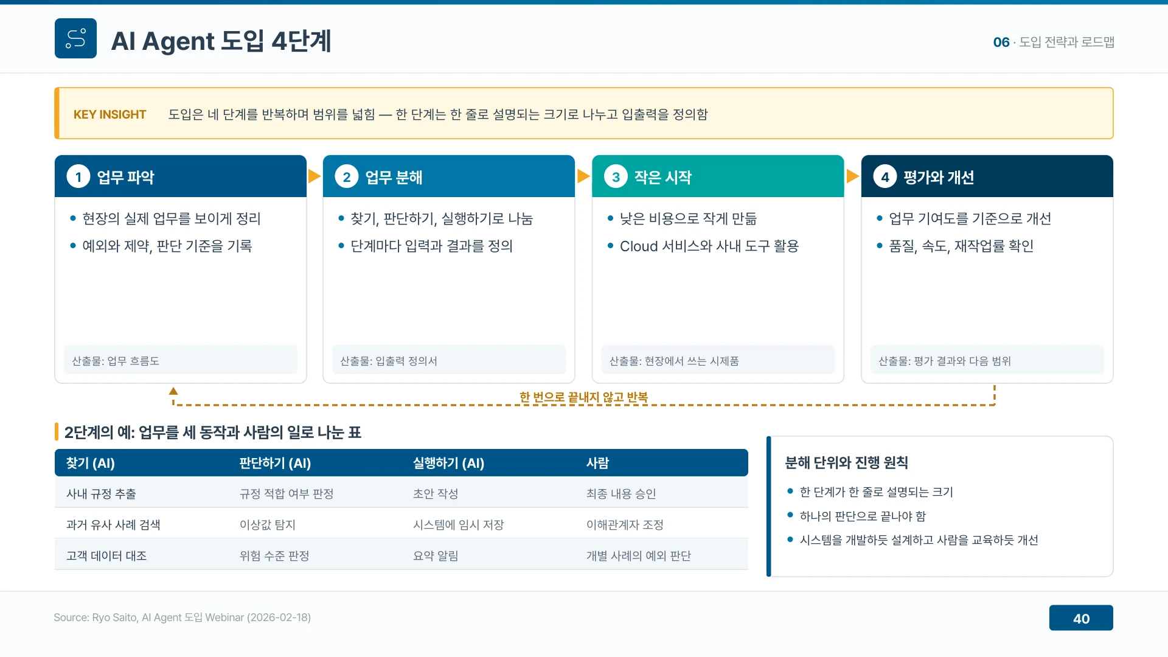This screenshot has width=1168, height=657.
Task: Click the '판단하기 (AI)' column header
Action: [275, 463]
